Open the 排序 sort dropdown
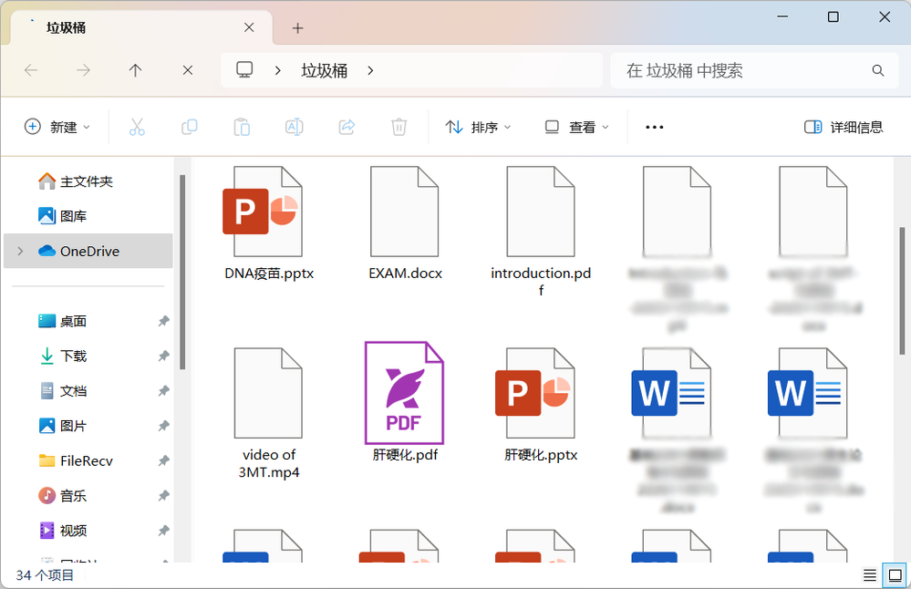911x589 pixels. pos(478,127)
